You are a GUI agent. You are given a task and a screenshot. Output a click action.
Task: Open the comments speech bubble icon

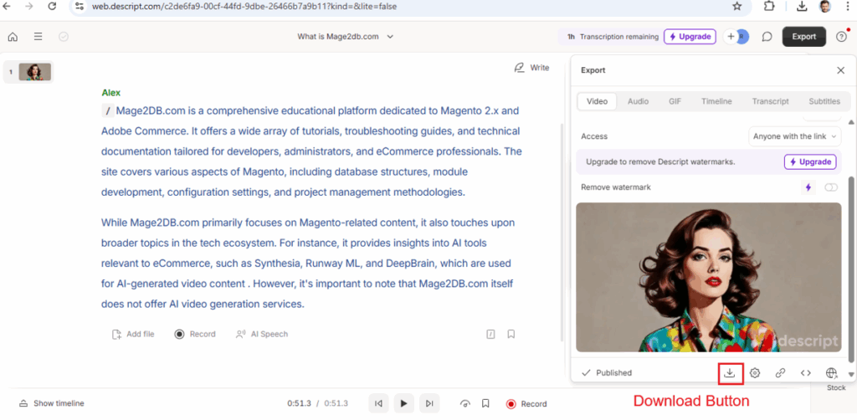click(x=767, y=37)
